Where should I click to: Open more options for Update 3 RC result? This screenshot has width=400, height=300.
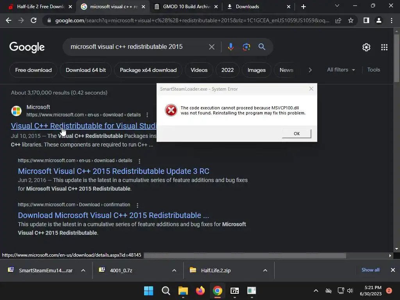click(139, 161)
